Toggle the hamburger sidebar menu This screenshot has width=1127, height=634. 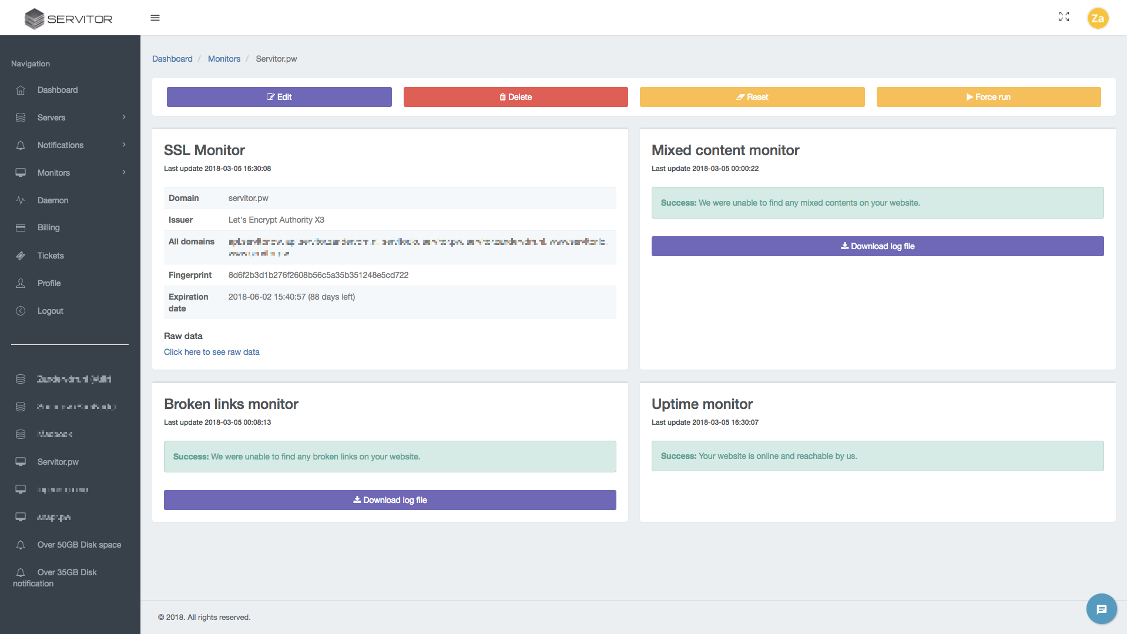tap(155, 18)
